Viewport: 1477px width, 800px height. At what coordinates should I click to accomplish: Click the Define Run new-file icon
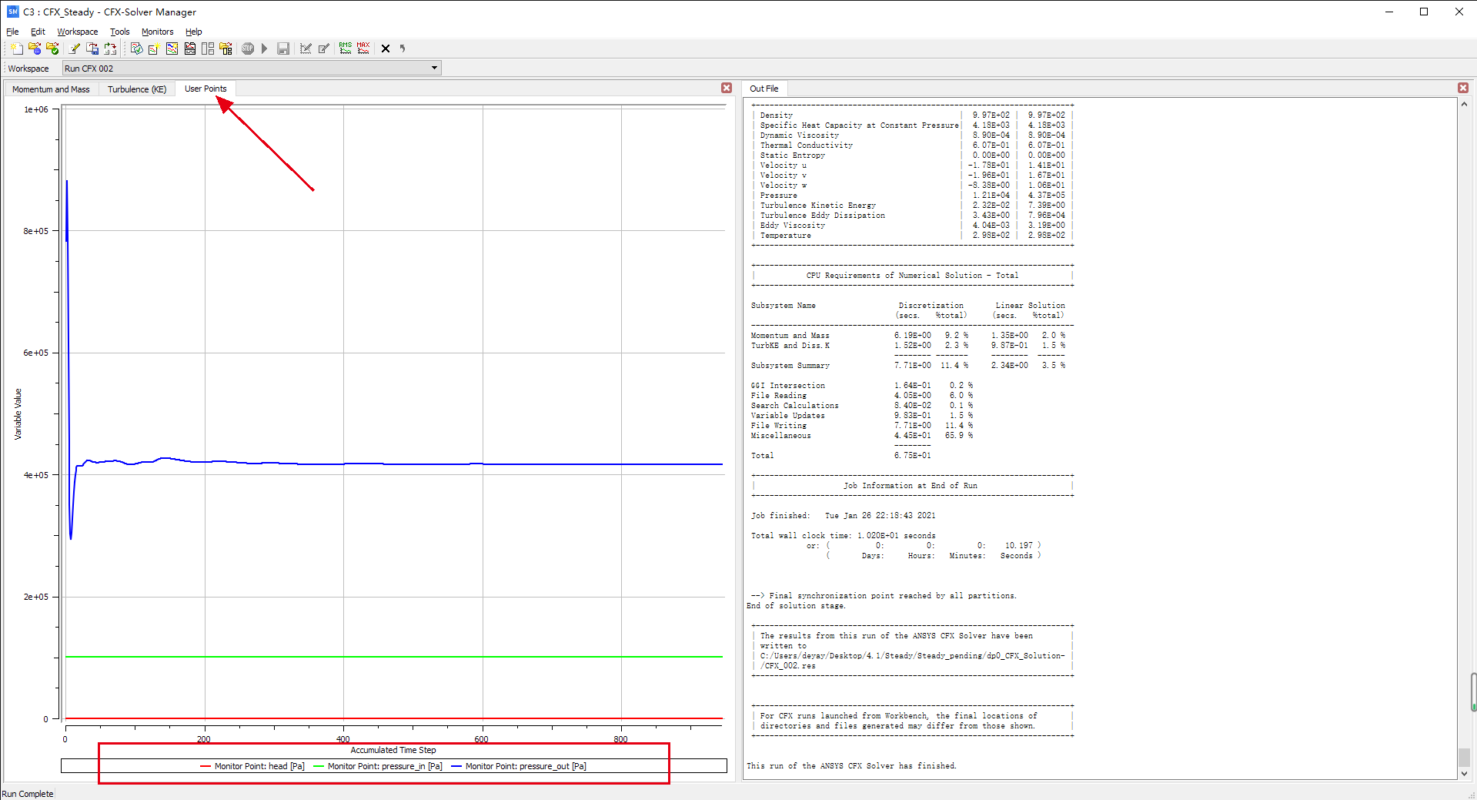[17, 49]
